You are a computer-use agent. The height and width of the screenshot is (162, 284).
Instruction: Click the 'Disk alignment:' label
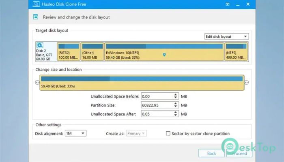click(x=49, y=134)
